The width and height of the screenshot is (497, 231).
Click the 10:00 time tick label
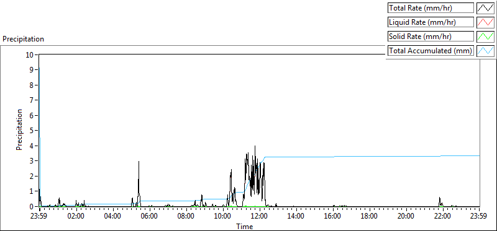223,217
